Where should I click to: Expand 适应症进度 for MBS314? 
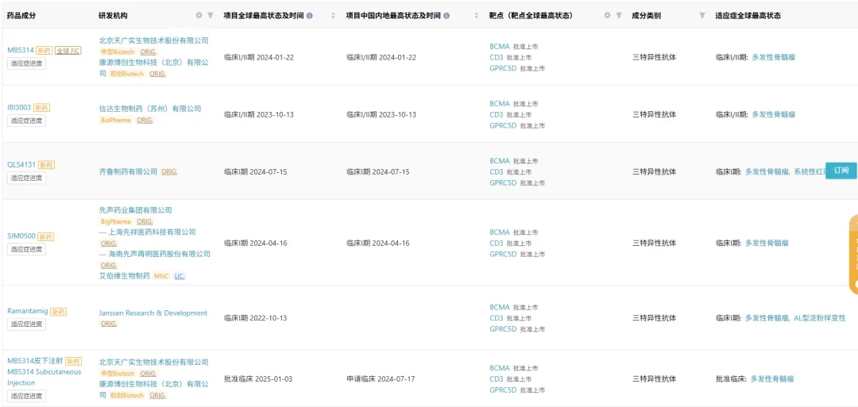tap(26, 63)
